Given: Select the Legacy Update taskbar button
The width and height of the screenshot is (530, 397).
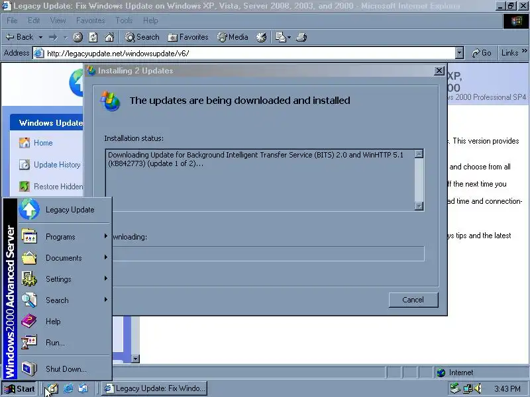Looking at the screenshot, I should click(154, 388).
